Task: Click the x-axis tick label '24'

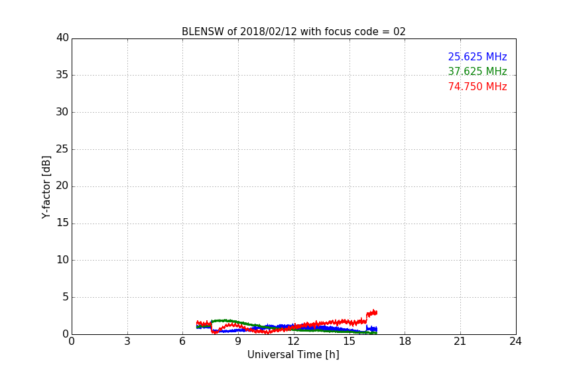Action: tap(515, 342)
